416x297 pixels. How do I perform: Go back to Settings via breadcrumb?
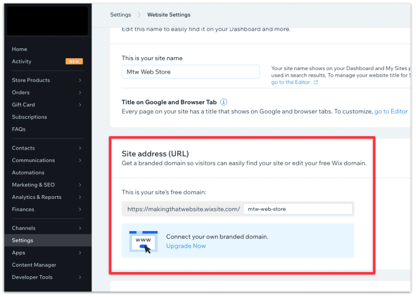[121, 15]
